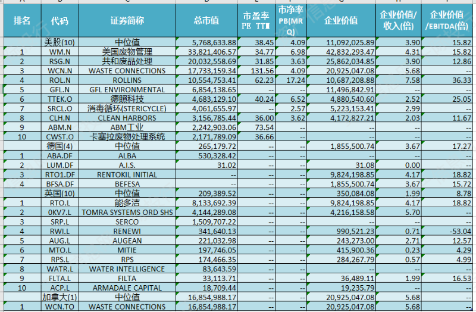Click the 加拿大(1) group cell
Viewport: 476px width, 312px height.
(x=60, y=297)
